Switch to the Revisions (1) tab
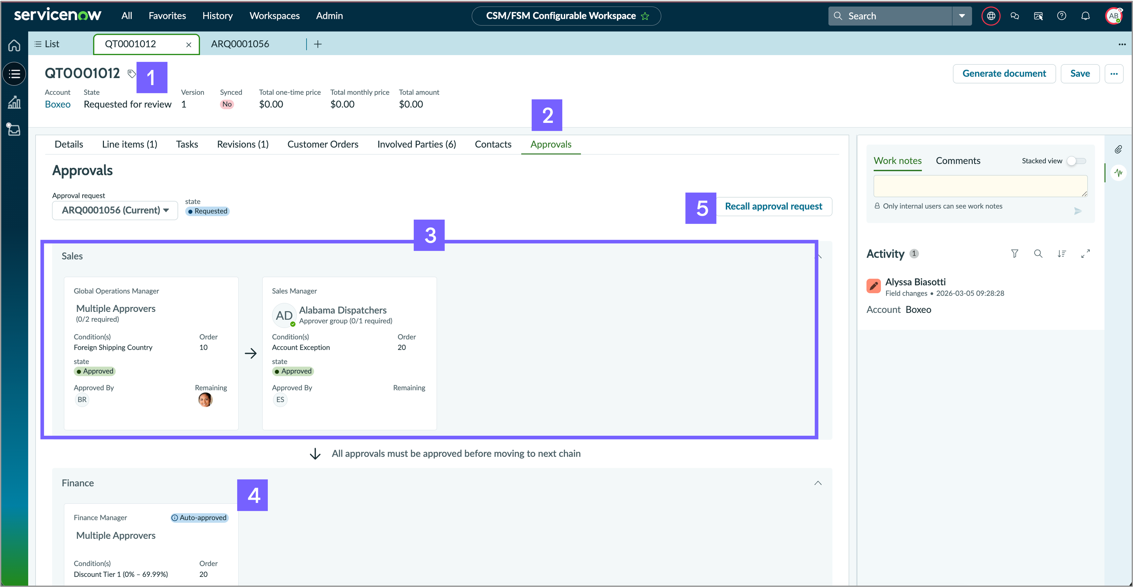The image size is (1133, 587). coord(243,144)
